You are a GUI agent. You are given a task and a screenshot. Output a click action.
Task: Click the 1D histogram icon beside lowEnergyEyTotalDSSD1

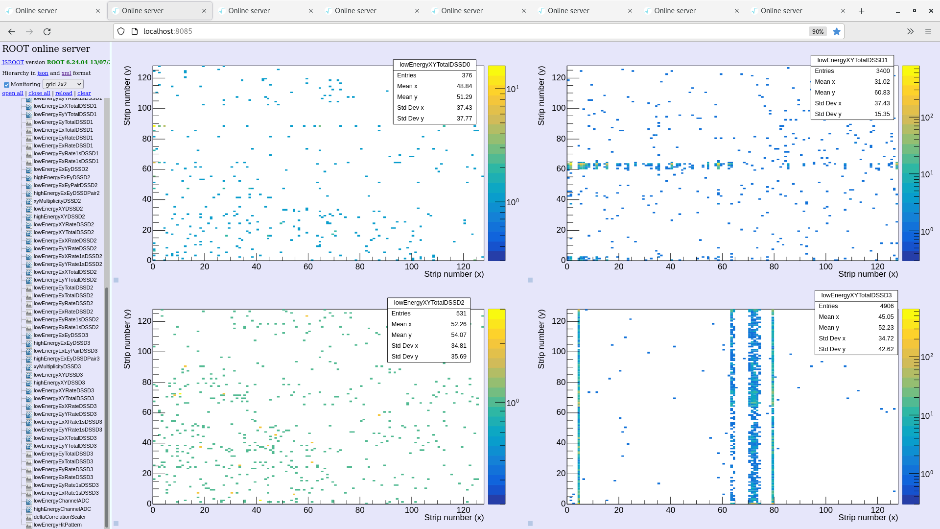tap(29, 122)
